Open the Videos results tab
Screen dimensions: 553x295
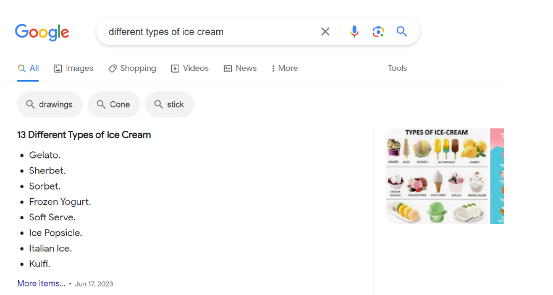[x=190, y=69]
